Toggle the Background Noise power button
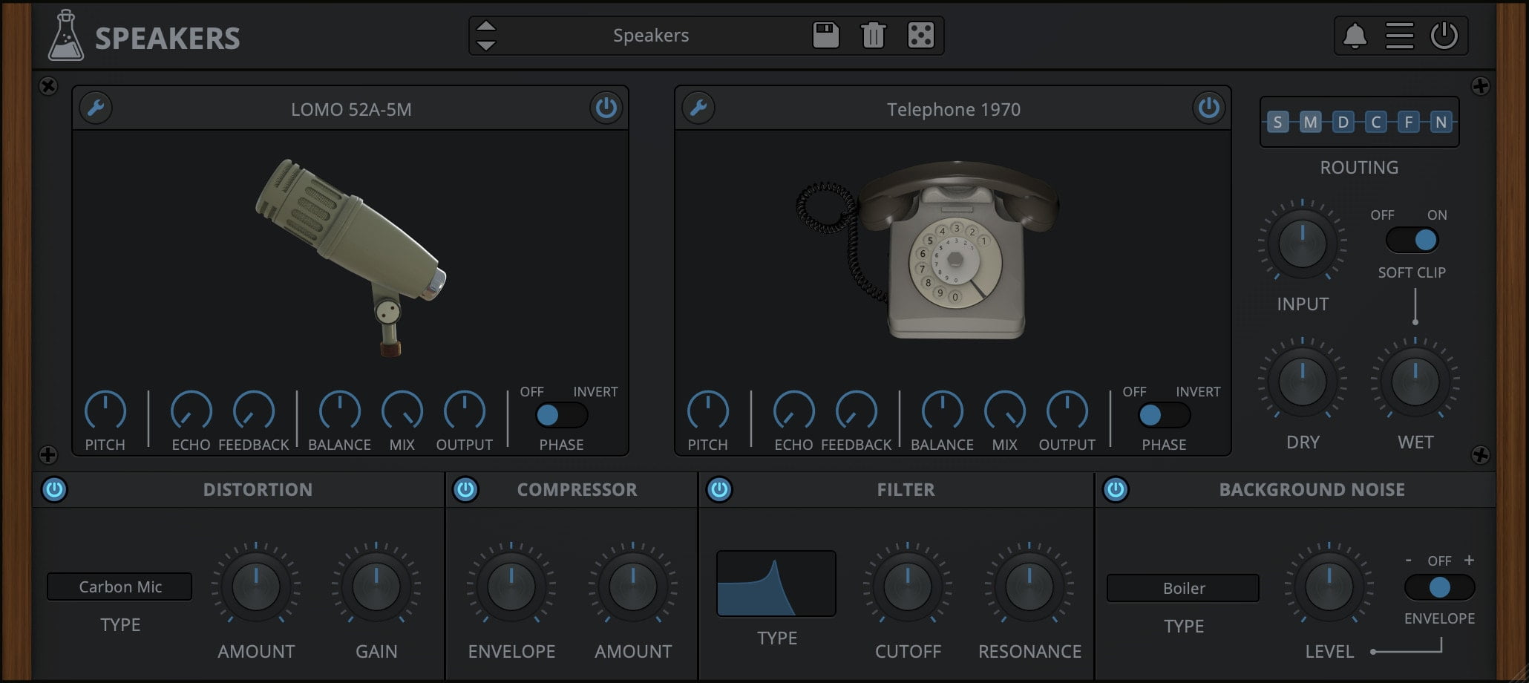 pyautogui.click(x=1116, y=489)
